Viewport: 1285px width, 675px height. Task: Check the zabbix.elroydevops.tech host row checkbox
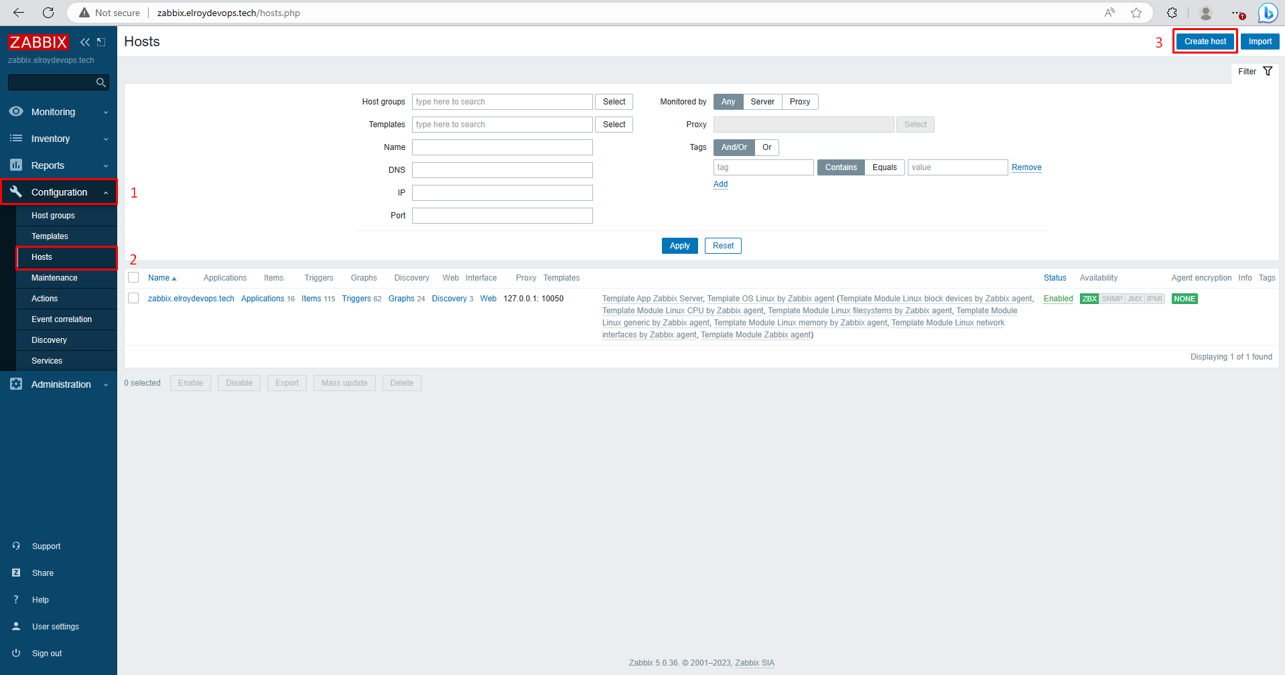coord(133,298)
